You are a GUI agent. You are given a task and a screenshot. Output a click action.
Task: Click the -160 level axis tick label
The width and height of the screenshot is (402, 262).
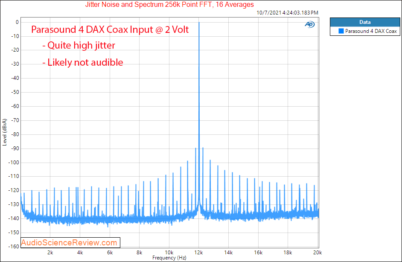tap(14, 247)
